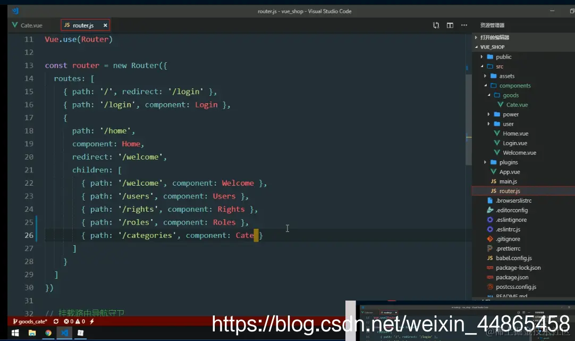The height and width of the screenshot is (341, 575).
Task: Click the public folder icon
Action: [x=490, y=56]
